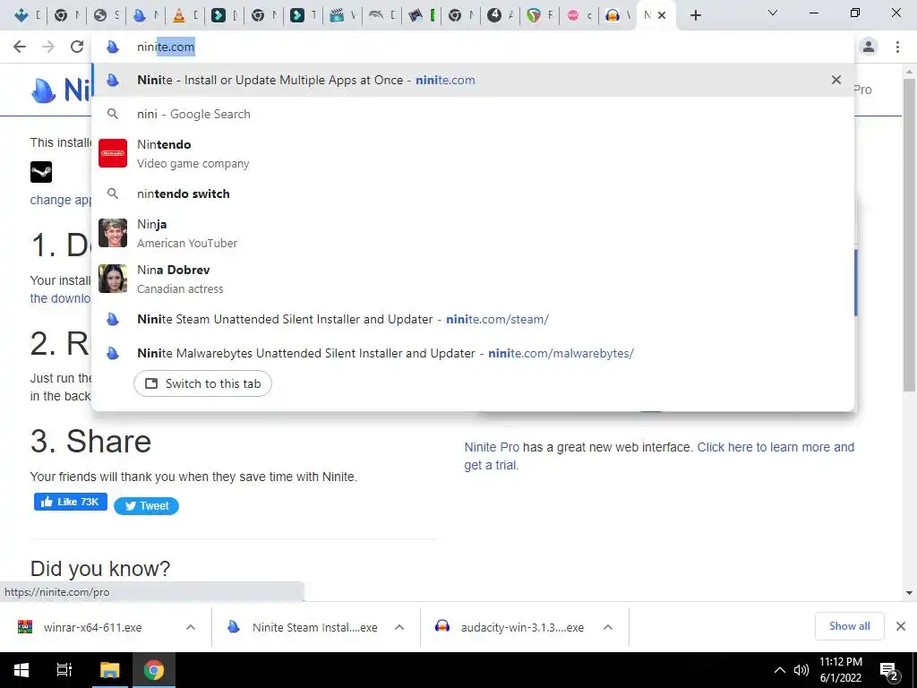Click the Nina Dobrev photo thumbnail

[113, 279]
